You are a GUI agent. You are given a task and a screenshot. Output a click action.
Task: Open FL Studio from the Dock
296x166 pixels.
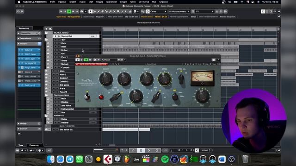pos(127,159)
